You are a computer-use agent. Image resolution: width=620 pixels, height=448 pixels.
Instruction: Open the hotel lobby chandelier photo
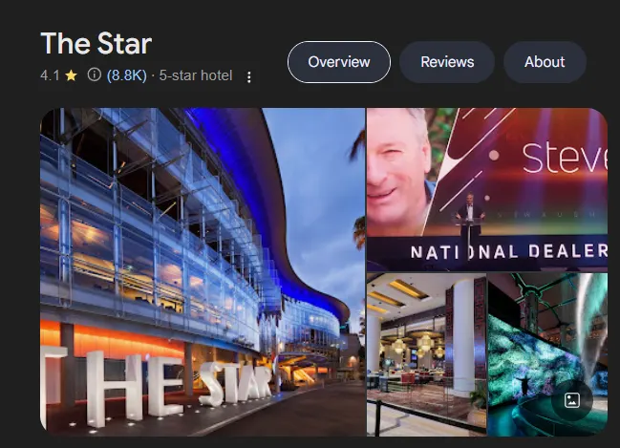click(426, 354)
